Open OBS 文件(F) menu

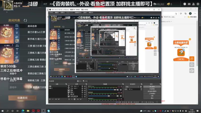pyautogui.click(x=51, y=13)
